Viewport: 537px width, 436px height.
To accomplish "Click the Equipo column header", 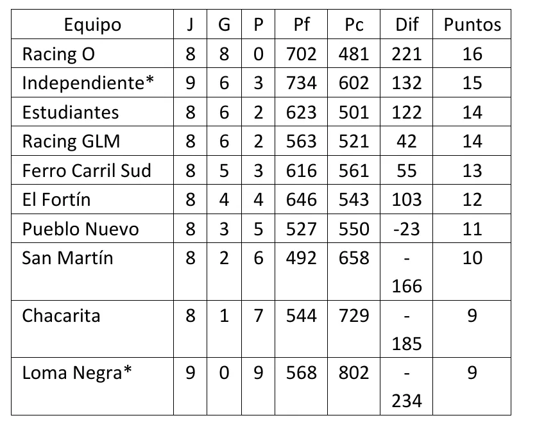I will [x=92, y=25].
